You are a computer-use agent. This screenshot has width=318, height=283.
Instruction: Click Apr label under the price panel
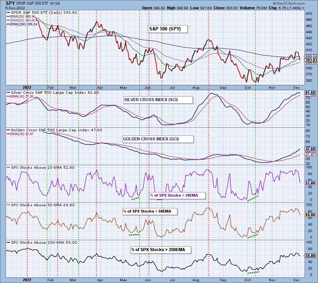pos(100,88)
